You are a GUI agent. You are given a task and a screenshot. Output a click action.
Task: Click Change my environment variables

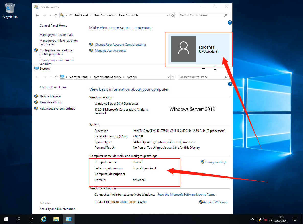coord(56,62)
